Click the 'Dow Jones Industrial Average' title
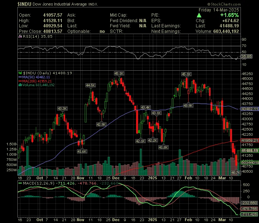 (60, 4)
